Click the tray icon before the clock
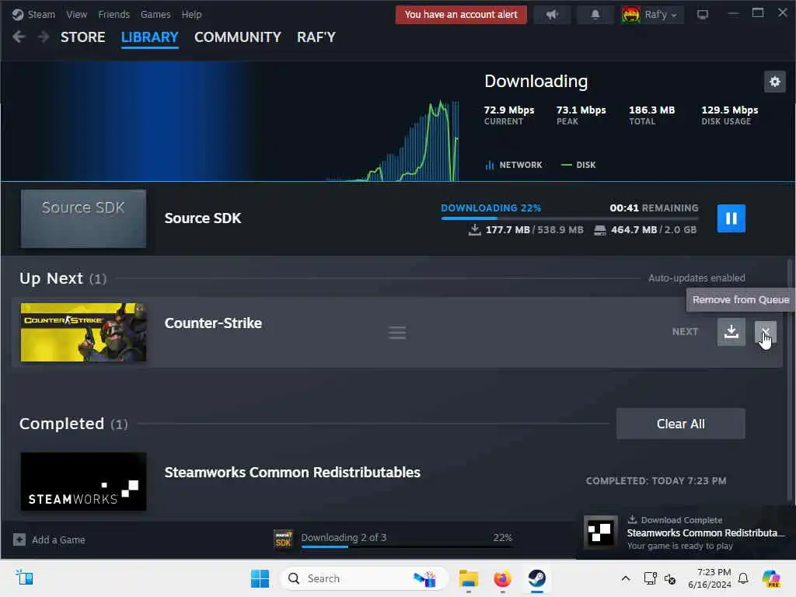 pyautogui.click(x=670, y=578)
